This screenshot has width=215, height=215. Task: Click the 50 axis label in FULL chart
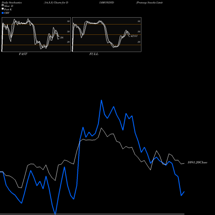tap(139, 31)
